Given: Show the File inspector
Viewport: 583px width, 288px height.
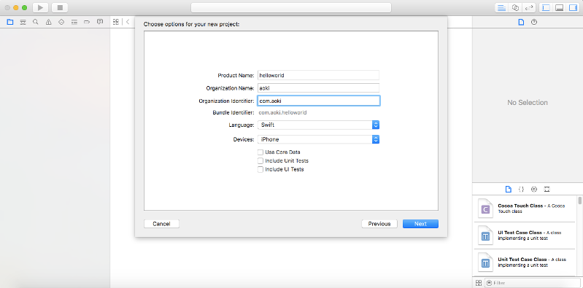Looking at the screenshot, I should [521, 22].
